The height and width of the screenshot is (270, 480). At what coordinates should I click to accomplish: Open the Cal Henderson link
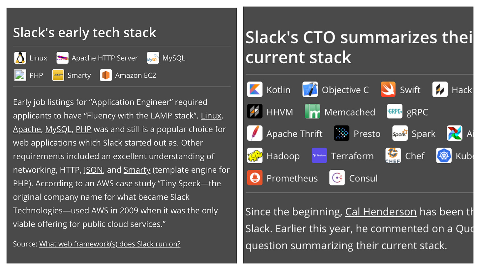[x=381, y=212]
